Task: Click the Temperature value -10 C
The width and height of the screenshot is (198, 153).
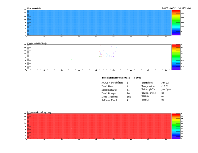Action: 165,86
